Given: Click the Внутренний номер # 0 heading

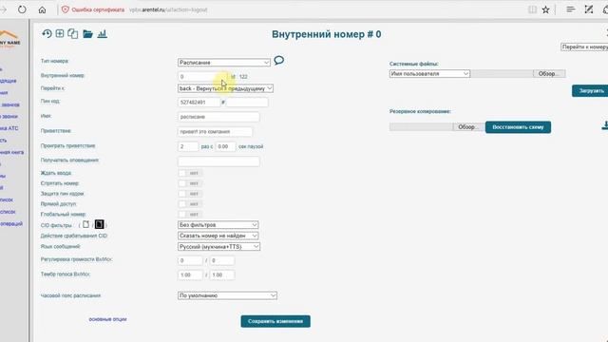Looking at the screenshot, I should pos(327,34).
